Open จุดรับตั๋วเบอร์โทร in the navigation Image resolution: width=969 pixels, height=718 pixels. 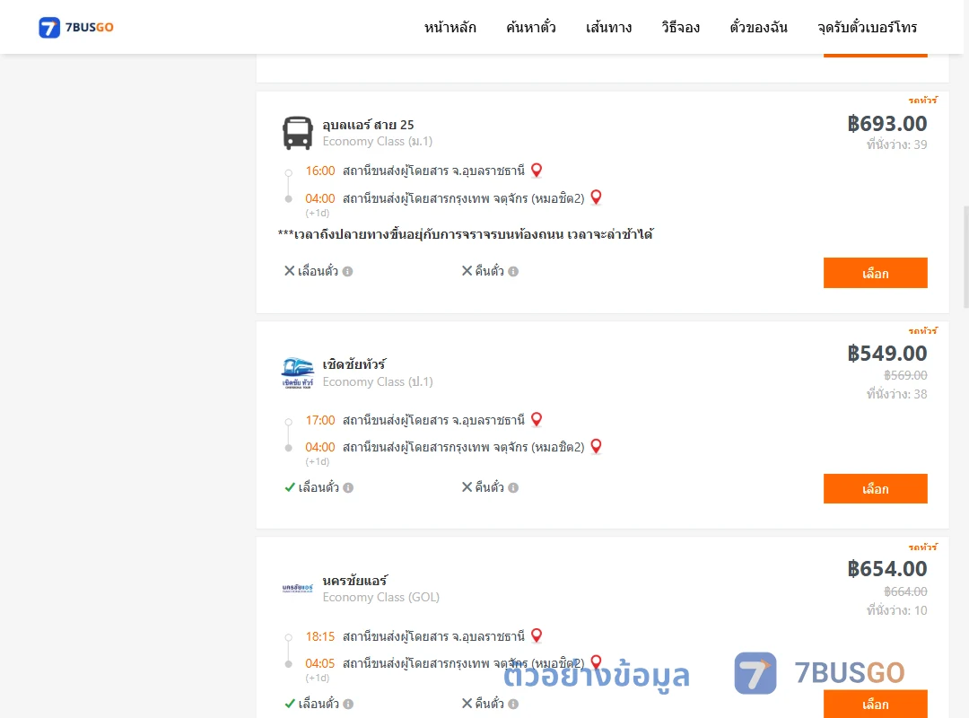point(867,27)
